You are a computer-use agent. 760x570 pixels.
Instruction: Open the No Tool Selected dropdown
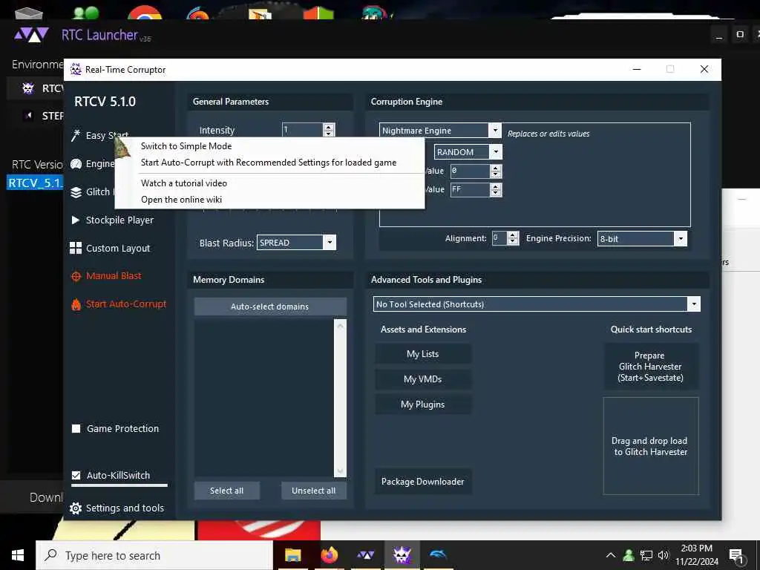[x=694, y=304]
